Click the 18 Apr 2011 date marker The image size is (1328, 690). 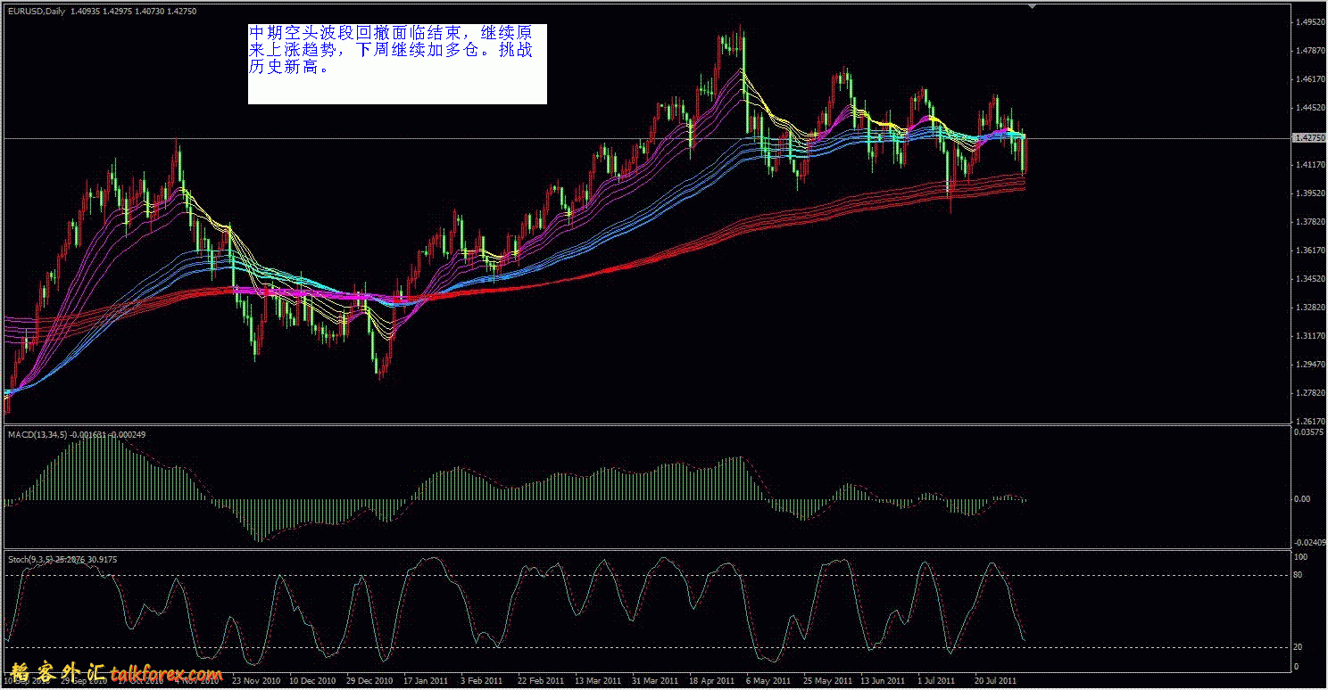713,680
